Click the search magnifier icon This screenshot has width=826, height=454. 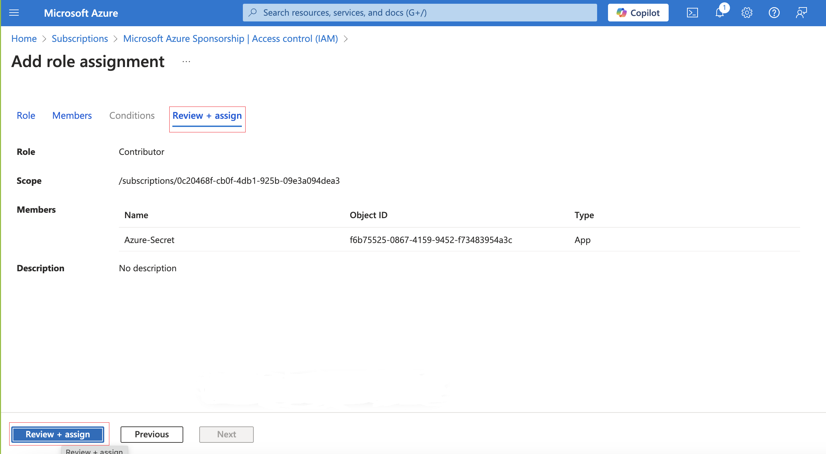click(x=253, y=13)
